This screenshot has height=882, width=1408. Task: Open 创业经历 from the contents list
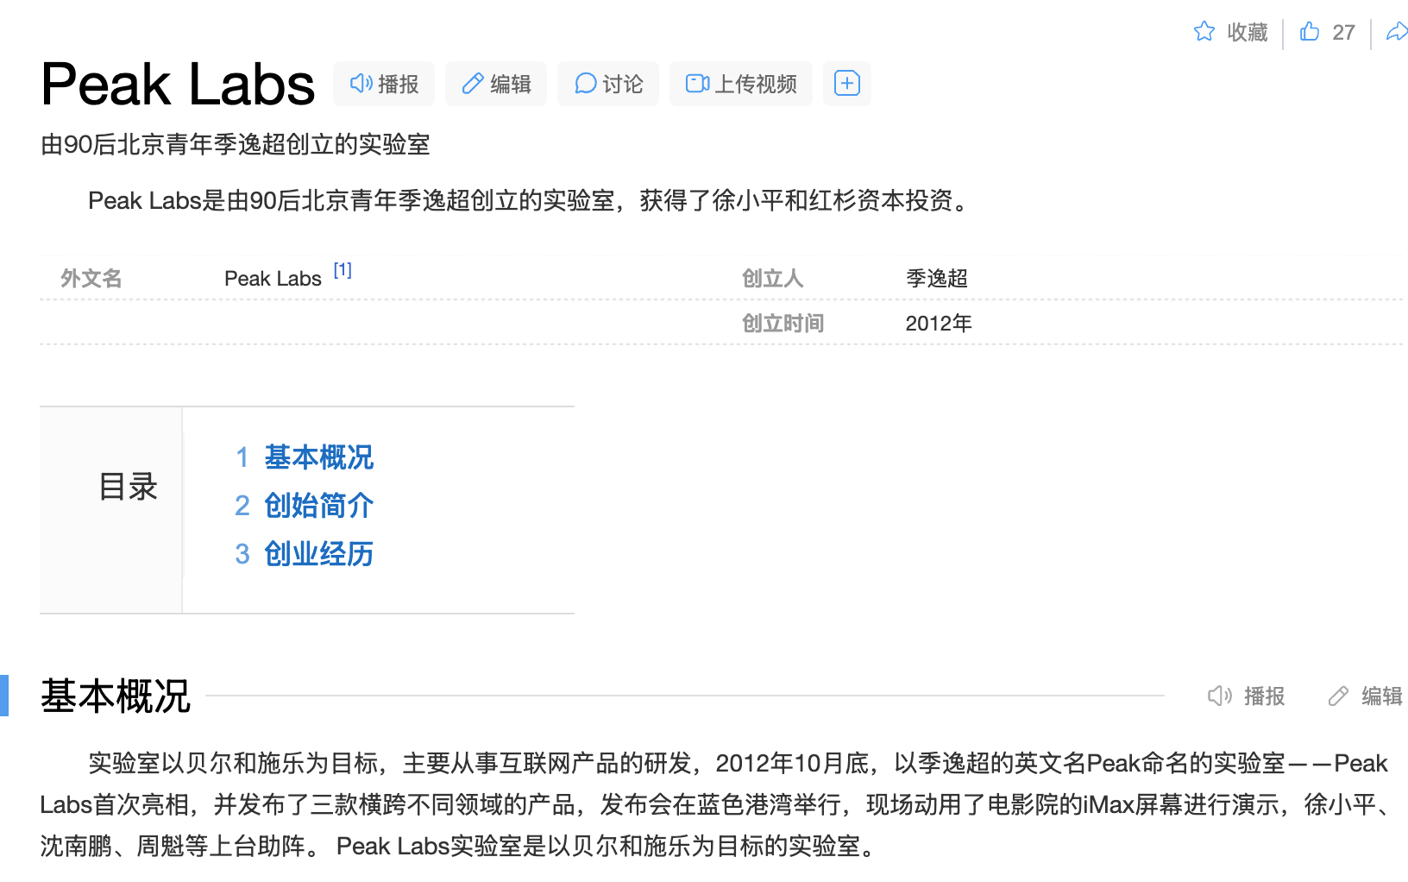pos(318,554)
